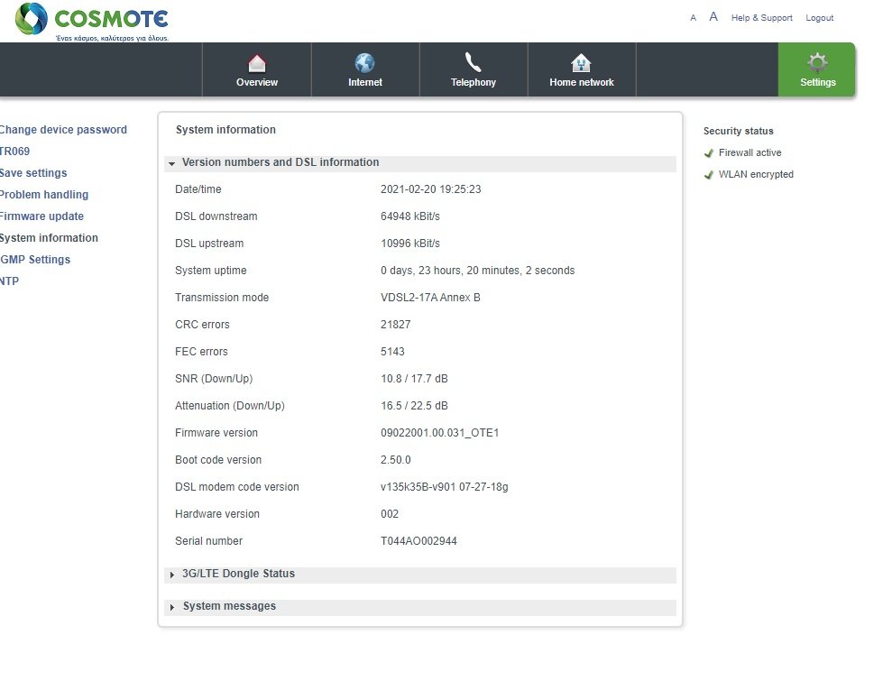Click the System information panel heading
The height and width of the screenshot is (690, 883).
click(x=225, y=130)
